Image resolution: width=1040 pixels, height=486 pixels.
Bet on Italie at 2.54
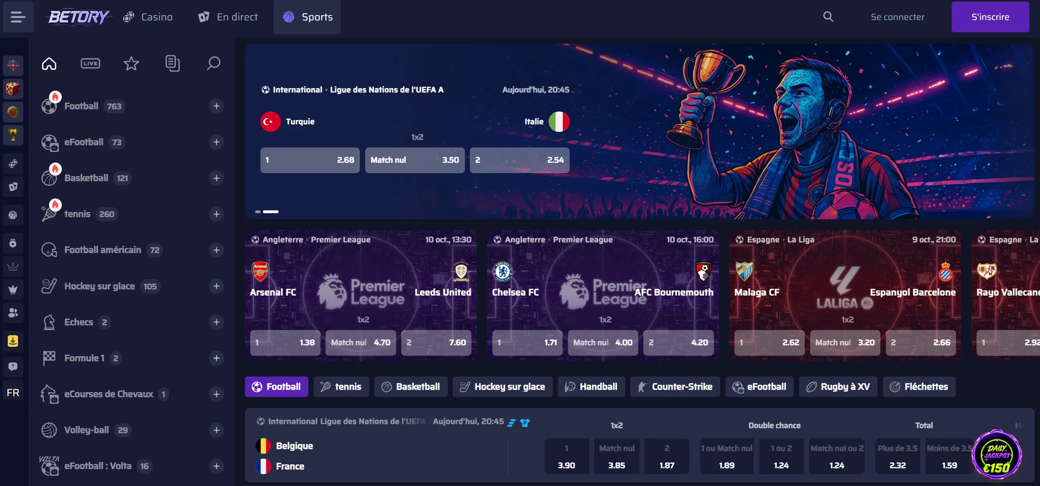519,160
